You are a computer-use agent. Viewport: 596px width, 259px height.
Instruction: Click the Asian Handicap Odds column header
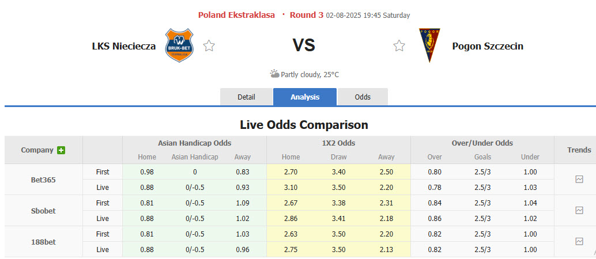pyautogui.click(x=194, y=143)
